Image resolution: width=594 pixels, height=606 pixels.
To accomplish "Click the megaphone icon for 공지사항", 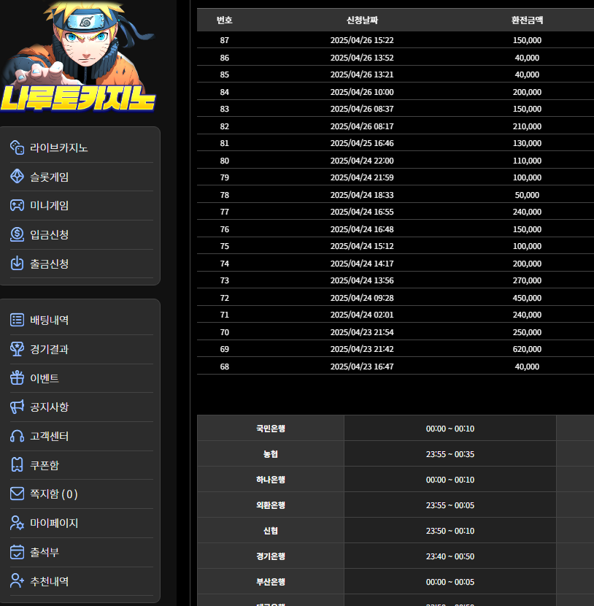I will [x=18, y=407].
